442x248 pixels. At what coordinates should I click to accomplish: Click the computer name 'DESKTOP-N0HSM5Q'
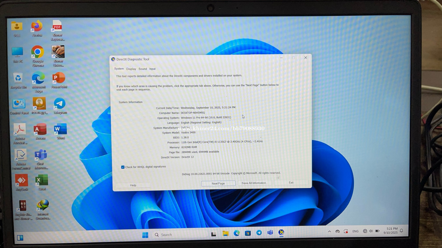193,113
